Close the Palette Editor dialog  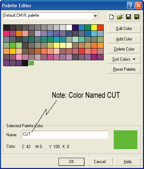(138, 5)
